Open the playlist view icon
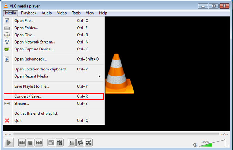The height and width of the screenshot is (150, 233). pyautogui.click(x=72, y=143)
